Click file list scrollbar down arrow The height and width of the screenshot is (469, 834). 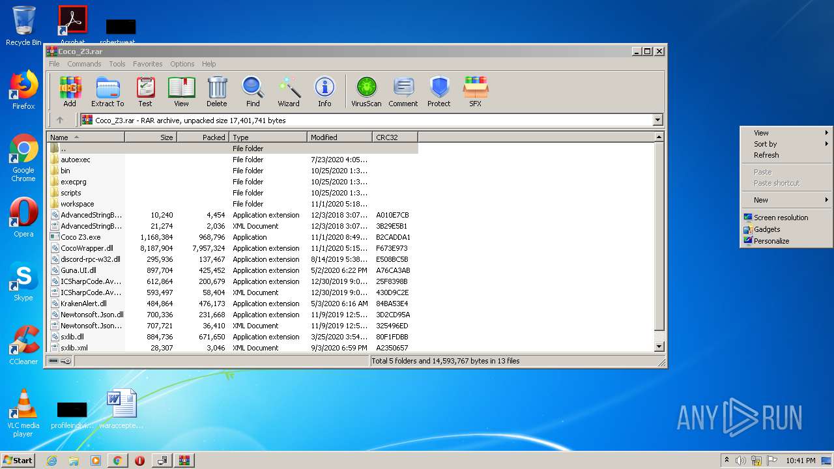click(x=659, y=347)
